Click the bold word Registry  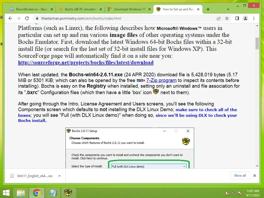[96, 86]
